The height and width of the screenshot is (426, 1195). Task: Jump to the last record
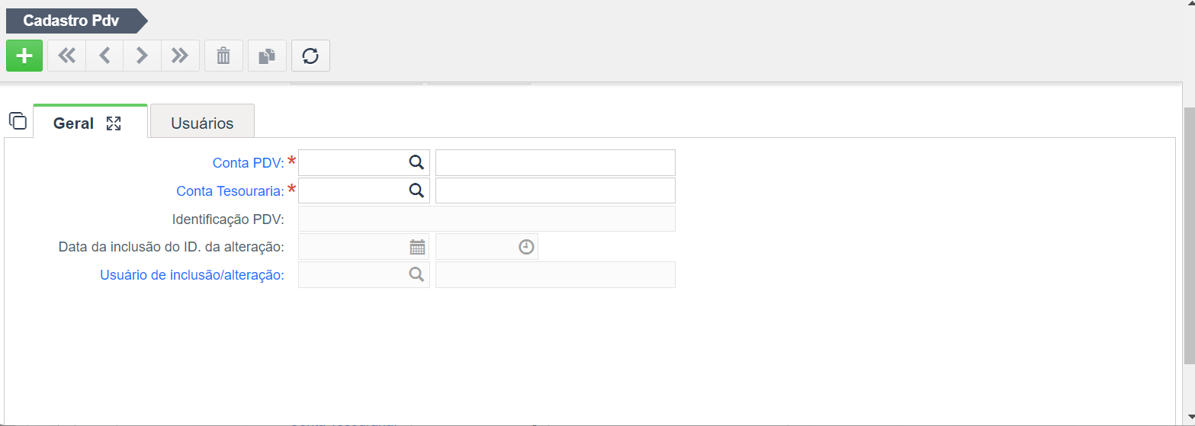pos(180,56)
